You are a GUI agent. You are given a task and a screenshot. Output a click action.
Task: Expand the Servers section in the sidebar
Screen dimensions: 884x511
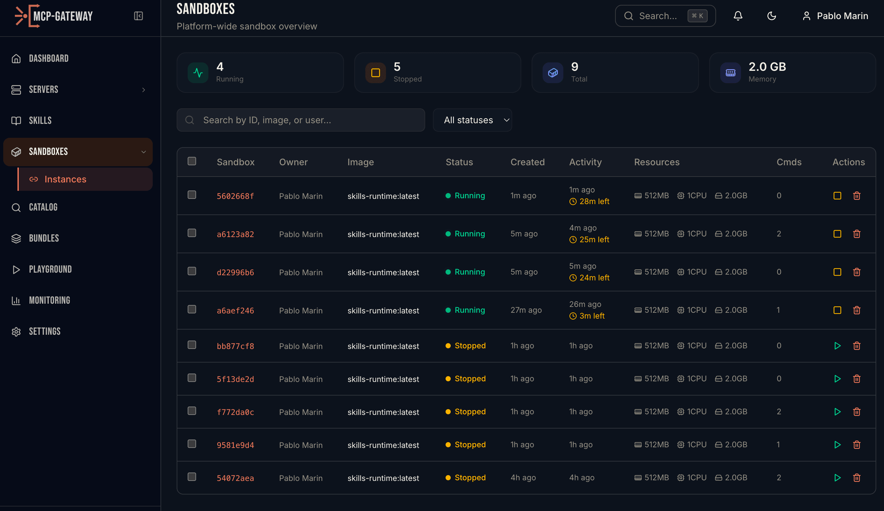coord(143,90)
